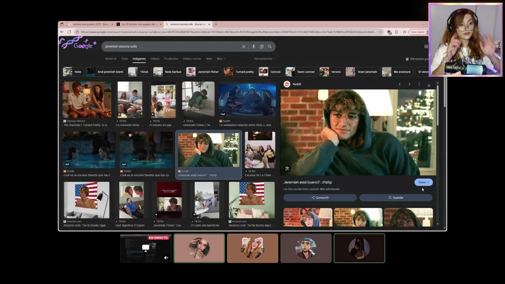Open the Elementos guardados link

(x=417, y=59)
